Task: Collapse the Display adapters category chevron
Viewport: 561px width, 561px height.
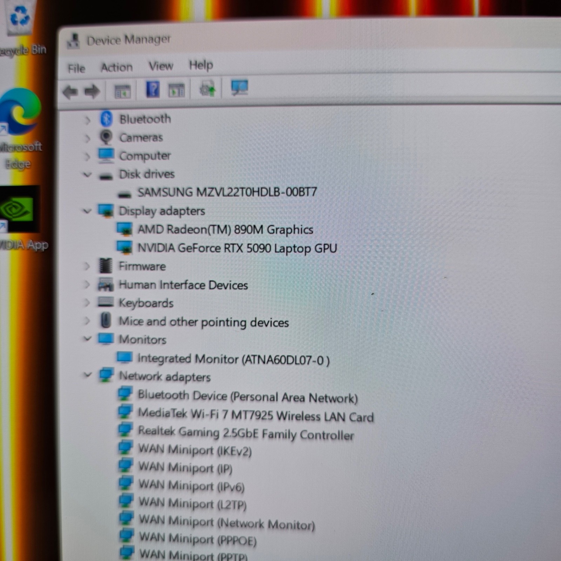Action: [x=87, y=211]
